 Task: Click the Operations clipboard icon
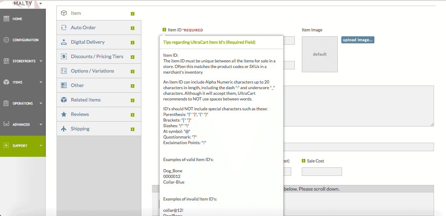coord(6,103)
